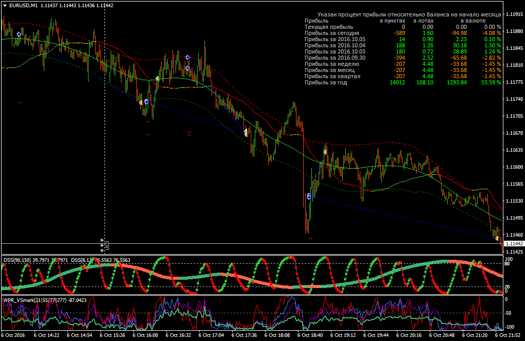Viewport: 525px width, 341px height.
Task: Click the 1.11495 price scale label
Action: 514,218
